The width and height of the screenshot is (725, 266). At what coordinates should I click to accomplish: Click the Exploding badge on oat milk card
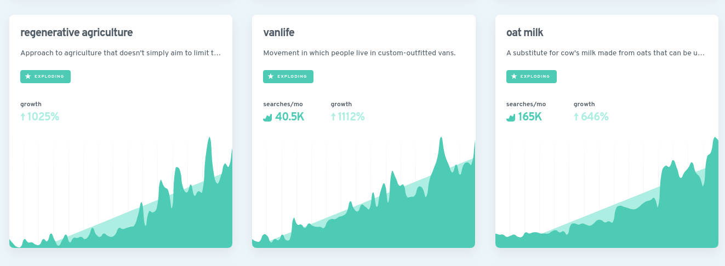click(x=531, y=77)
